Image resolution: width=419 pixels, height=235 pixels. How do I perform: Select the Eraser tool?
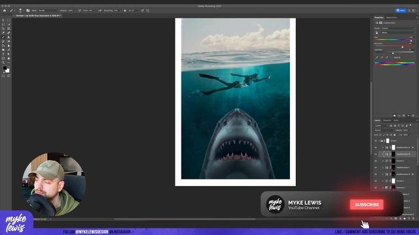(9, 41)
